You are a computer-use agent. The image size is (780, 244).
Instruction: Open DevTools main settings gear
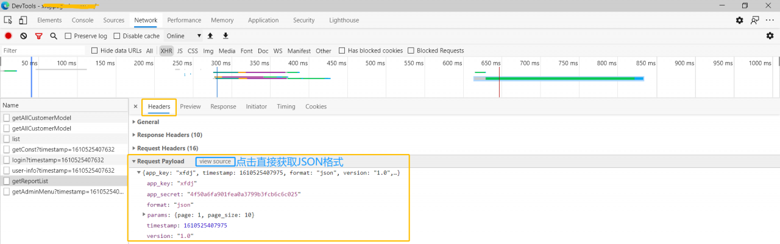pos(739,20)
